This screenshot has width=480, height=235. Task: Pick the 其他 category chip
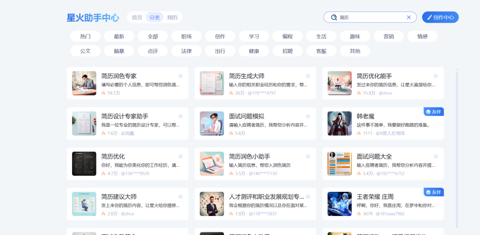click(355, 51)
